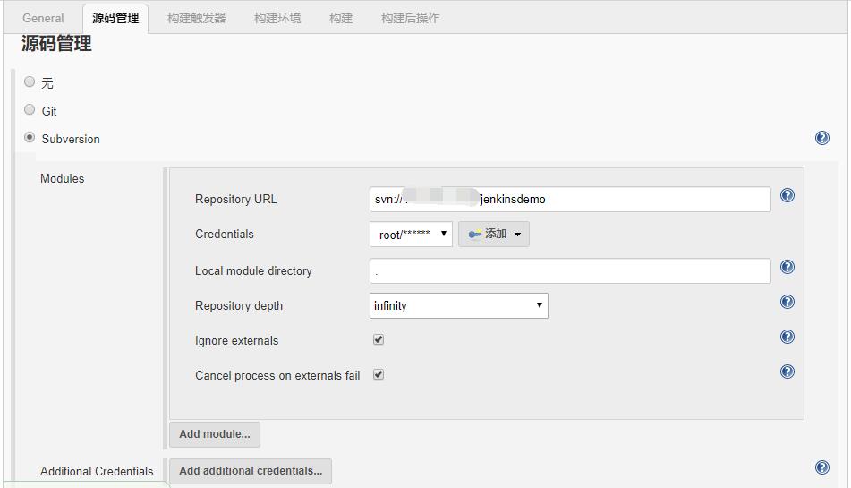Select the Git radio button
This screenshot has width=851, height=488.
(30, 109)
